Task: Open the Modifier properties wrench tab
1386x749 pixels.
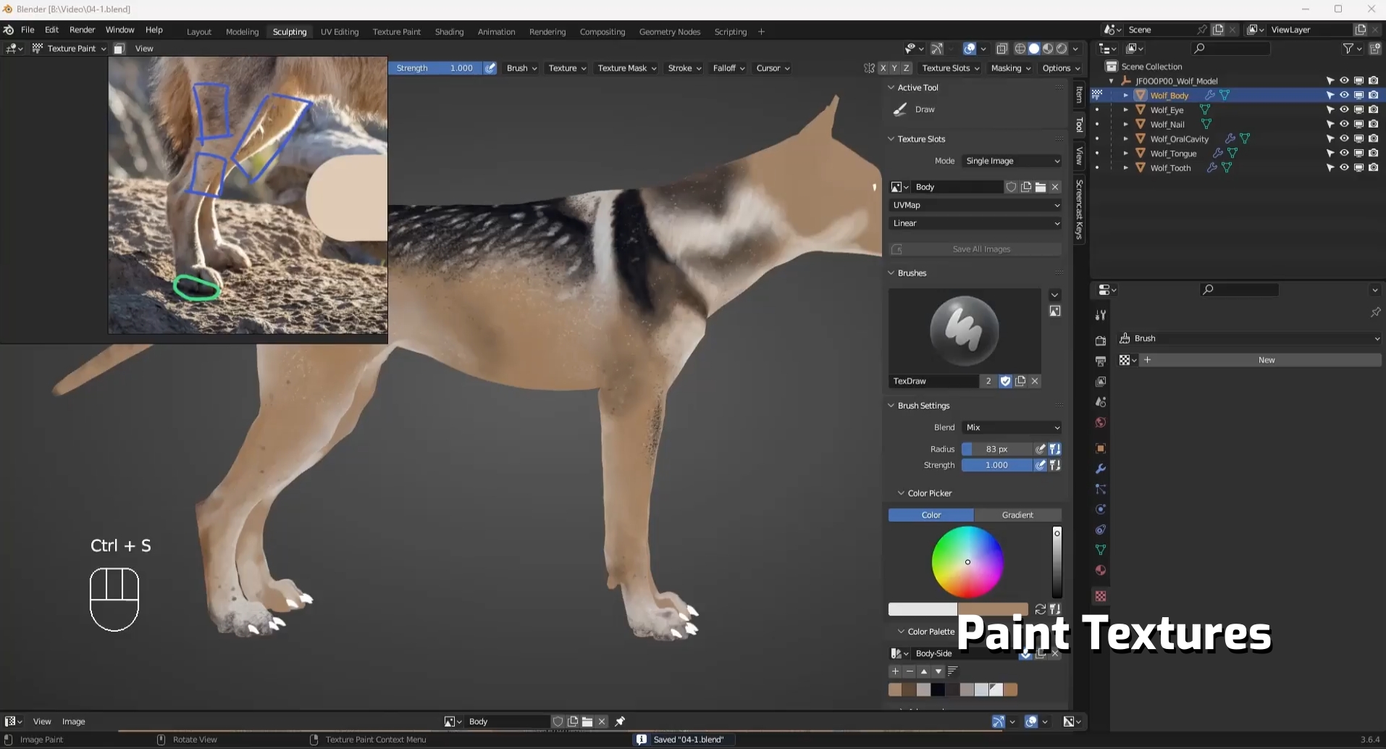Action: 1101,469
